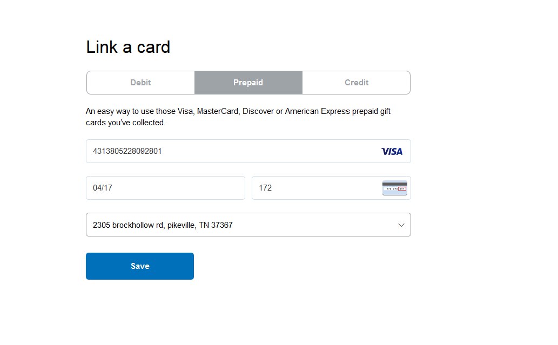Click the VISA logo in card field
This screenshot has height=345, width=558.
[x=392, y=152]
